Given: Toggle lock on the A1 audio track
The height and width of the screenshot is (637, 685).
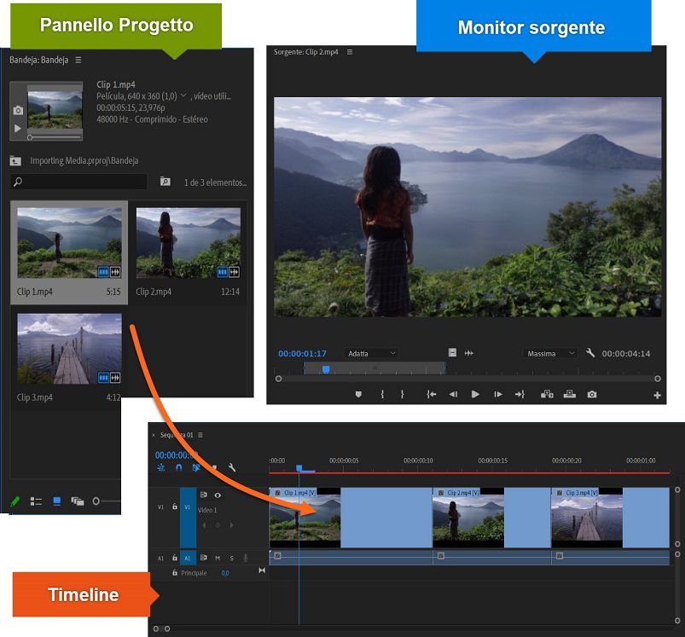Looking at the screenshot, I should [x=175, y=558].
